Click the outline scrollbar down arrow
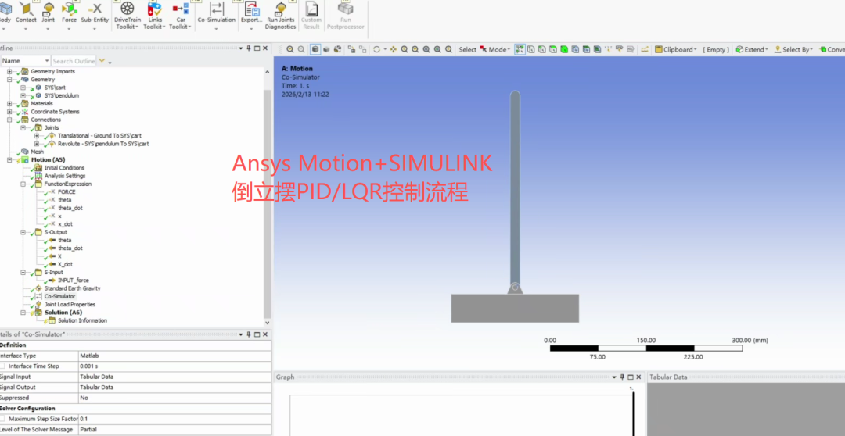This screenshot has width=845, height=436. tap(268, 323)
